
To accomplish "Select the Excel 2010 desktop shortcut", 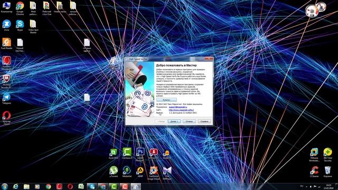I will (114, 154).
